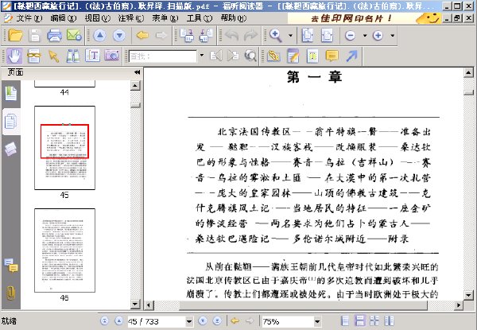The image size is (477, 330).
Task: Click the document horizontal scroll right arrow
Action: click(459, 305)
